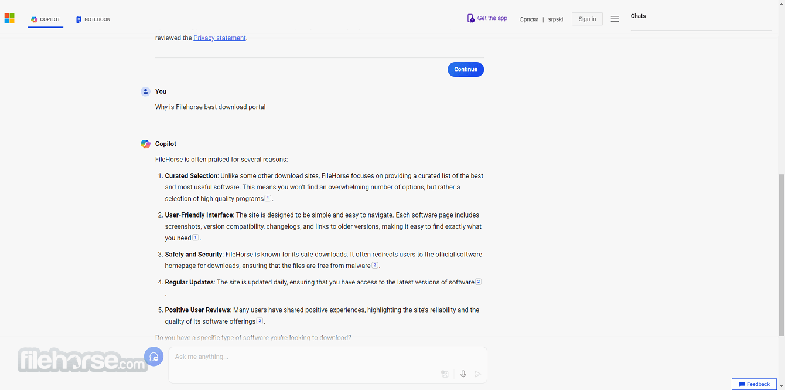The height and width of the screenshot is (390, 785).
Task: Click the Chats panel heading
Action: click(638, 16)
